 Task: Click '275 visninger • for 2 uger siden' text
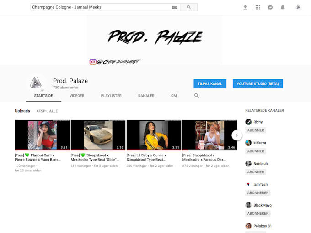(206, 166)
